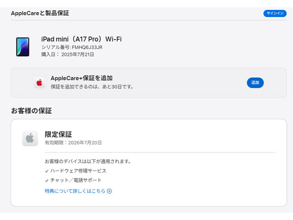The height and width of the screenshot is (220, 293).
Task: Click the 限定保証 warranty heading
Action: [x=58, y=134]
